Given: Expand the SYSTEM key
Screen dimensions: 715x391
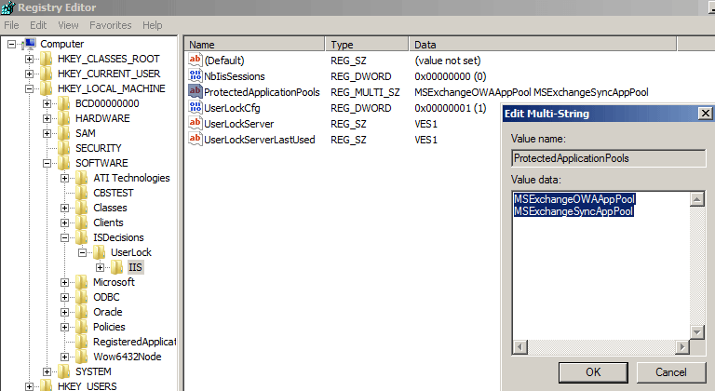Looking at the screenshot, I should [47, 371].
